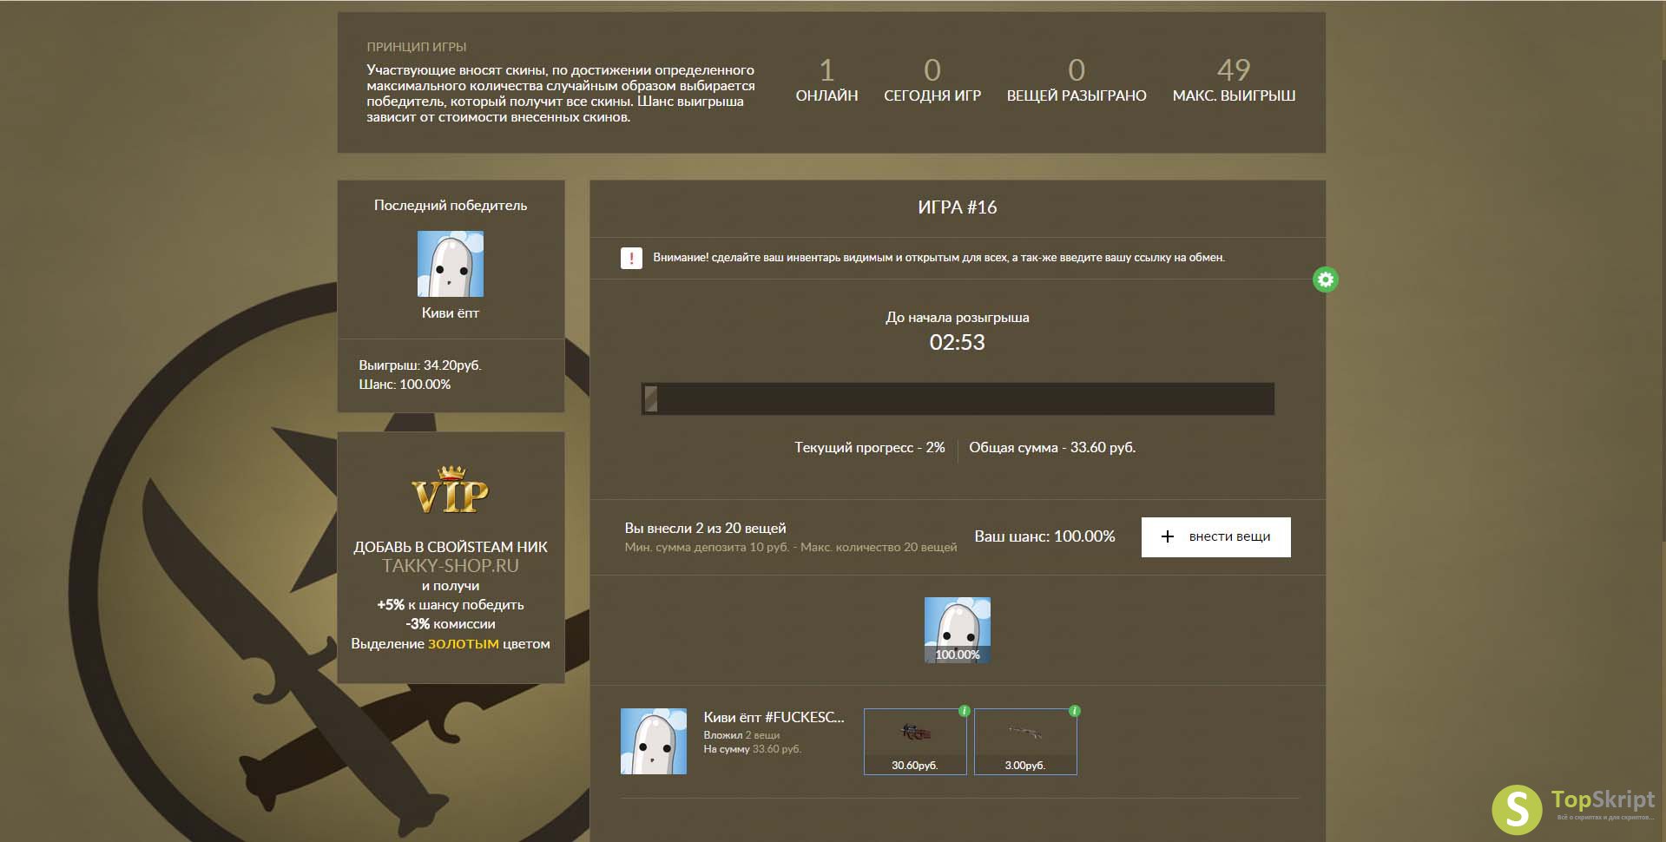Screen dimensions: 1666x842
Task: Click the last winner name Киви ёпт
Action: 451,312
